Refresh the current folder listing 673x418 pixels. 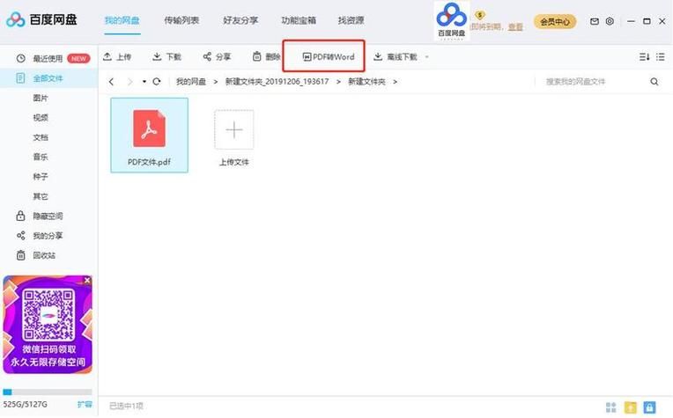pyautogui.click(x=156, y=82)
